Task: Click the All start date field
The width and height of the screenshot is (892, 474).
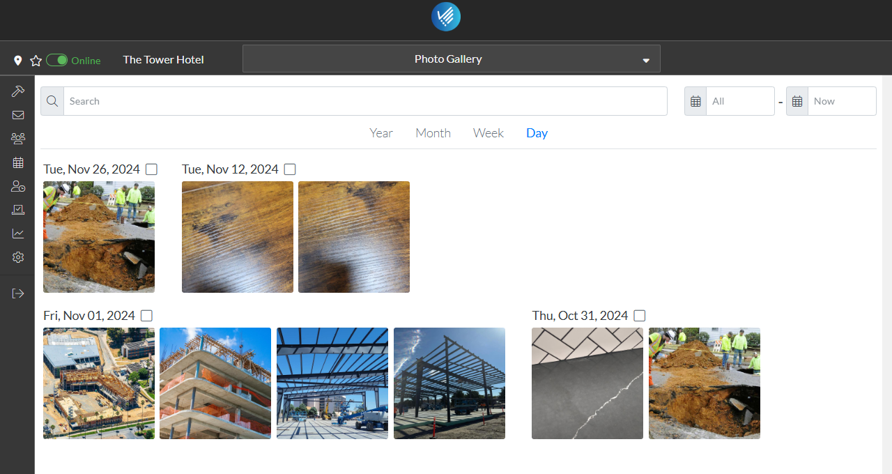Action: tap(740, 101)
